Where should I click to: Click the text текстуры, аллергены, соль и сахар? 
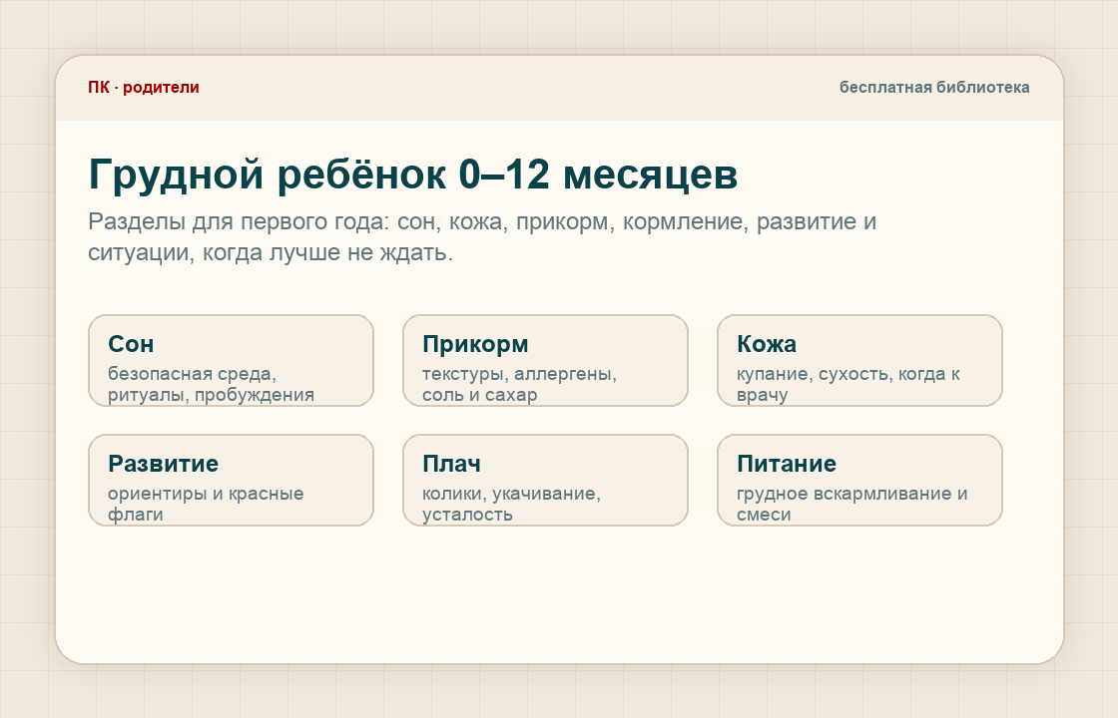coord(519,384)
